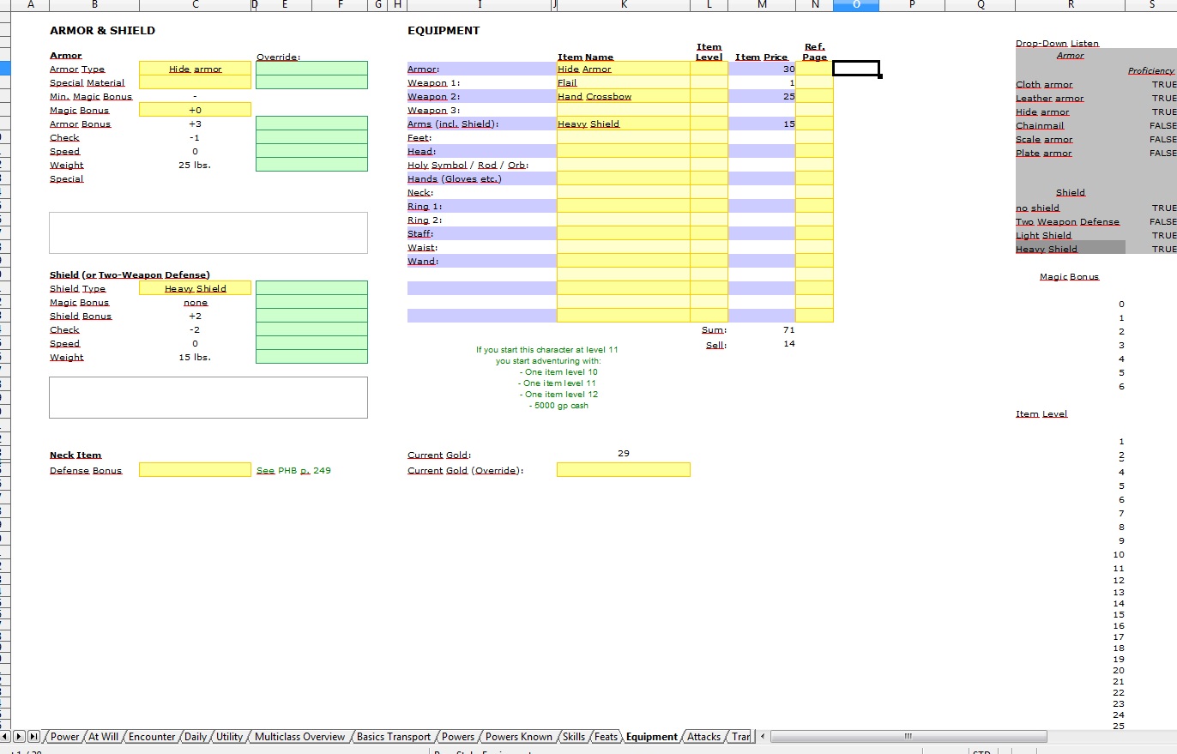Select column header O
The image size is (1177, 754).
(x=856, y=5)
